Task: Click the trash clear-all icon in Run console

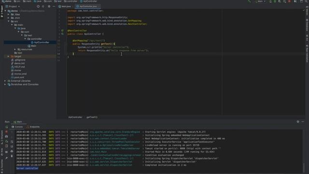Action: point(12,156)
